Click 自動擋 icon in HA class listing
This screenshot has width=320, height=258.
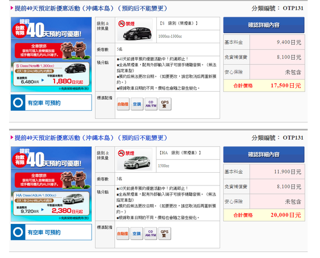click(123, 233)
